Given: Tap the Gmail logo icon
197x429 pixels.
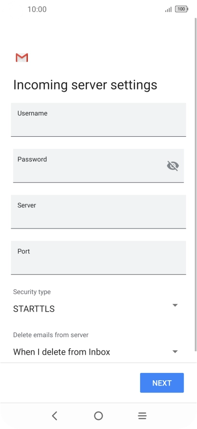Looking at the screenshot, I should click(x=22, y=57).
